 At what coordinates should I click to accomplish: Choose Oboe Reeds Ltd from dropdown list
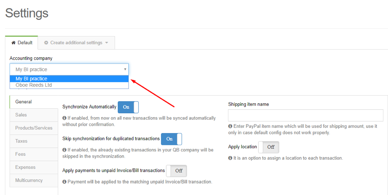tap(69, 85)
